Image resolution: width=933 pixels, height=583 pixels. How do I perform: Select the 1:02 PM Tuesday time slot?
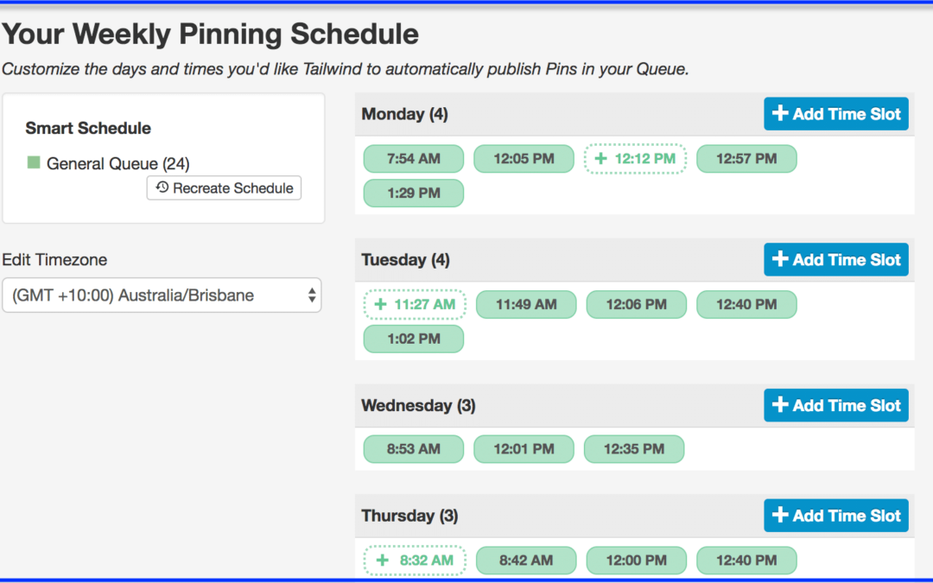414,339
